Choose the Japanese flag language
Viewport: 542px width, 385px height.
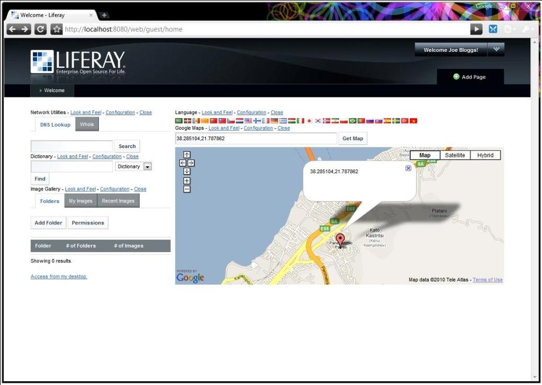[x=309, y=121]
